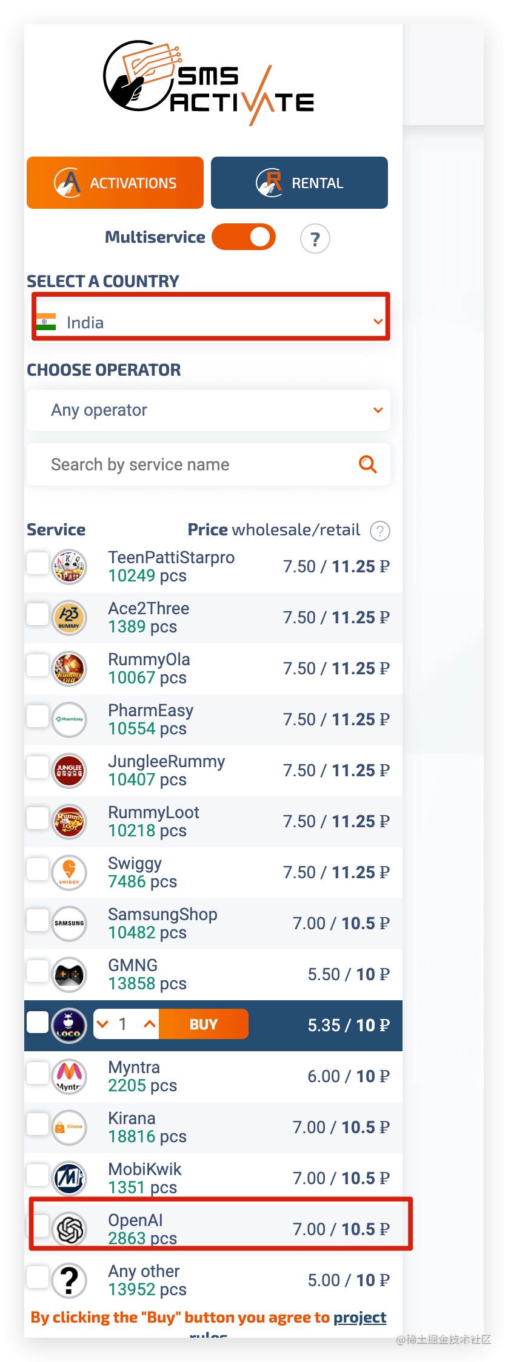Click the Search by service name field
Image resolution: width=508 pixels, height=1362 pixels.
(194, 464)
